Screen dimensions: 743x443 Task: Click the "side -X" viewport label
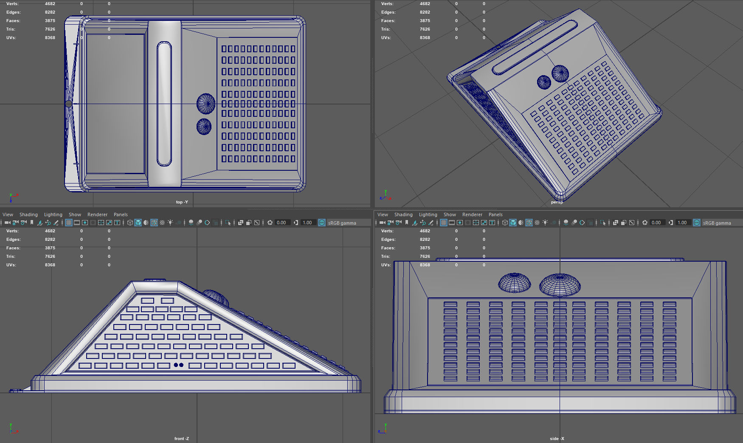pos(557,439)
